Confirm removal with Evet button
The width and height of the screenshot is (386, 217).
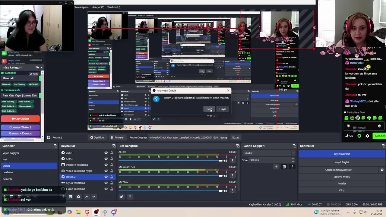click(209, 109)
